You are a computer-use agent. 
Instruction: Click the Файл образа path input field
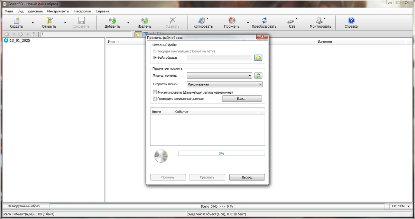point(219,58)
